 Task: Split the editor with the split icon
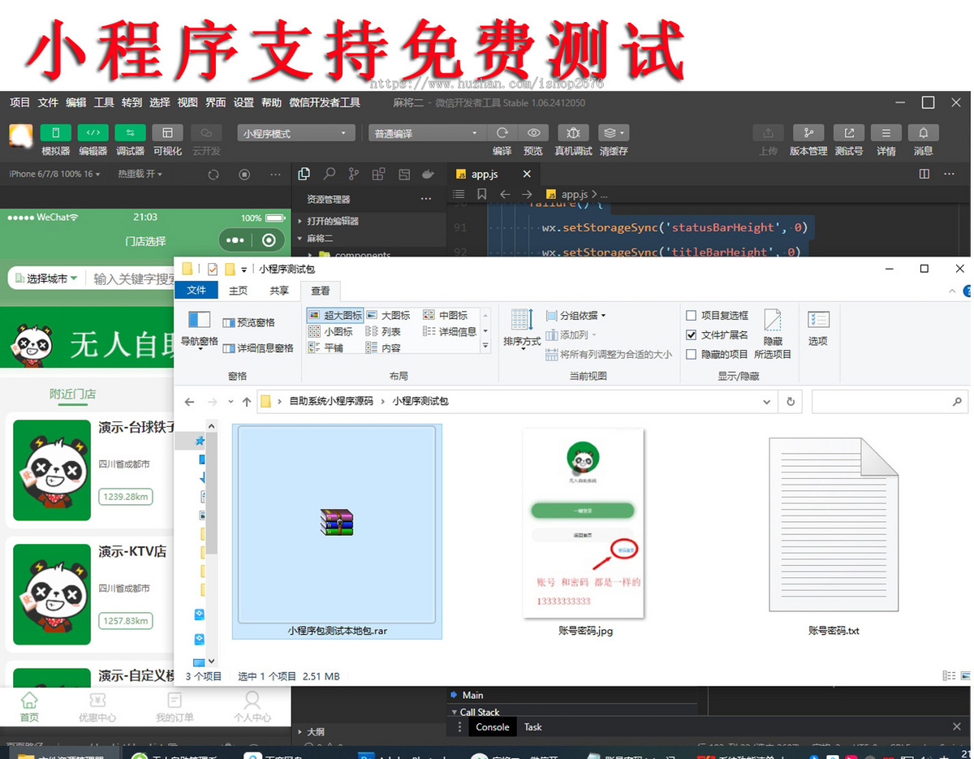(924, 174)
